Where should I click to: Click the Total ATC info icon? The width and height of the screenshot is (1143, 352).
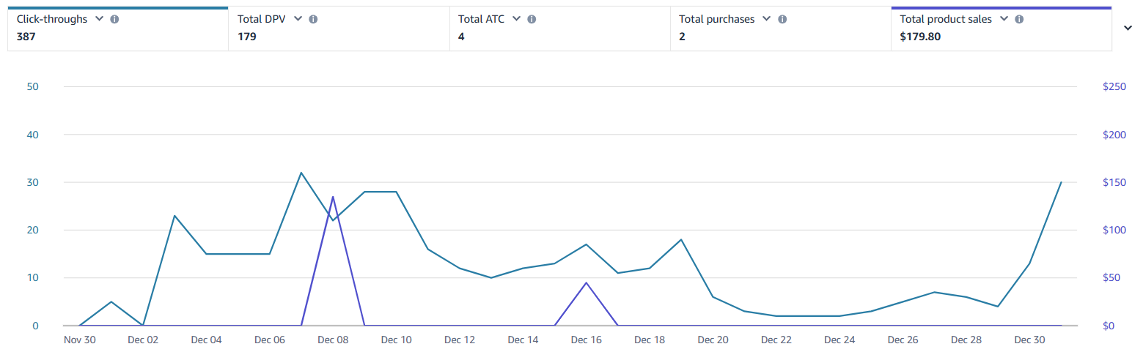pyautogui.click(x=532, y=19)
